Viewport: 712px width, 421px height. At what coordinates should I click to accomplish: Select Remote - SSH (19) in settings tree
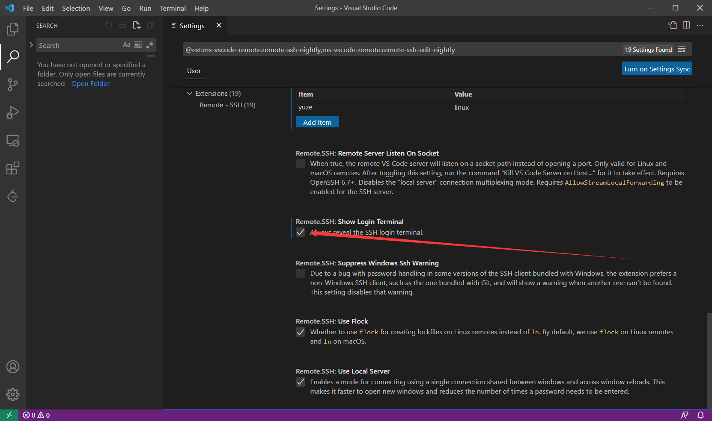(x=227, y=105)
